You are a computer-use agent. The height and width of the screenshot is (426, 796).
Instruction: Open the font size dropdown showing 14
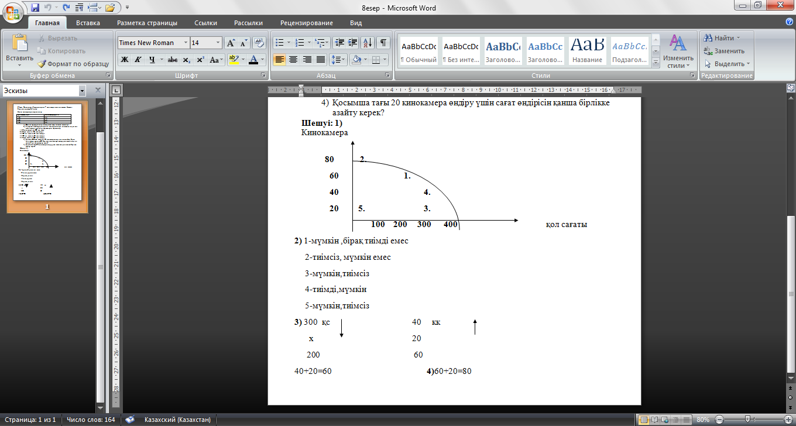click(x=218, y=43)
